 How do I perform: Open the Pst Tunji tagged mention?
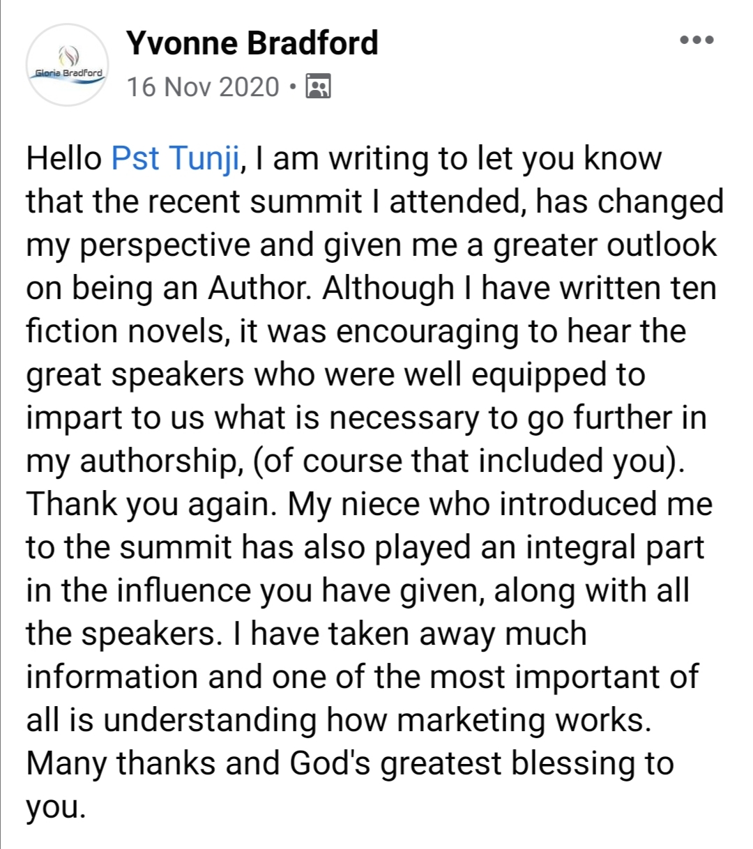coord(175,158)
